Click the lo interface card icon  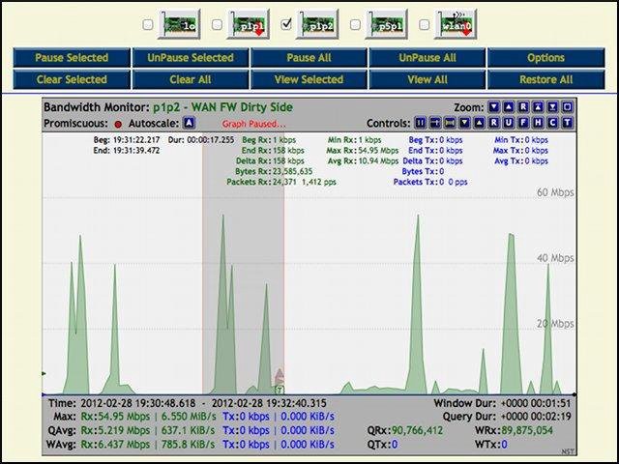pos(179,24)
